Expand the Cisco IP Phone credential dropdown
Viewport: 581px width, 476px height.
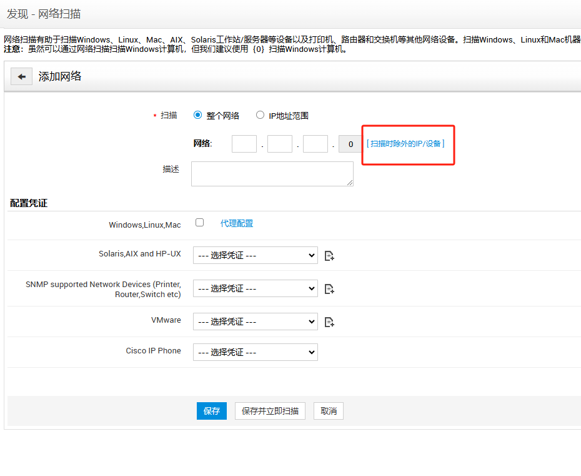click(255, 352)
